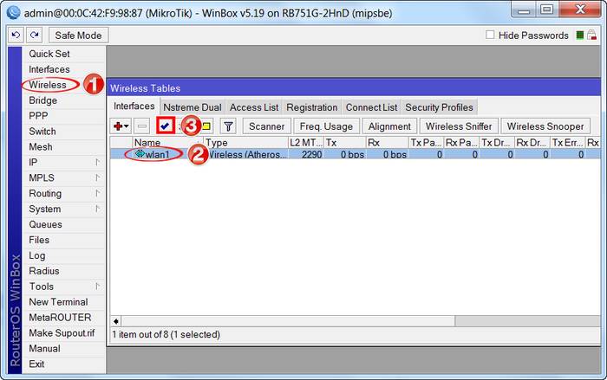607x380 pixels.
Task: Toggle the Hide Passwords checkbox
Action: click(x=491, y=35)
